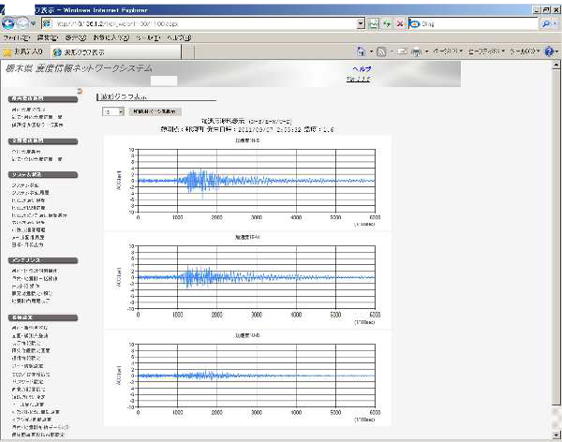
Task: Click the RSS feeds icon
Action: [381, 52]
